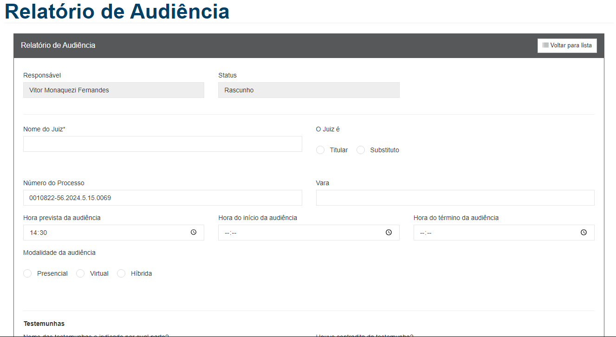Pick Virtual modality option

click(80, 273)
